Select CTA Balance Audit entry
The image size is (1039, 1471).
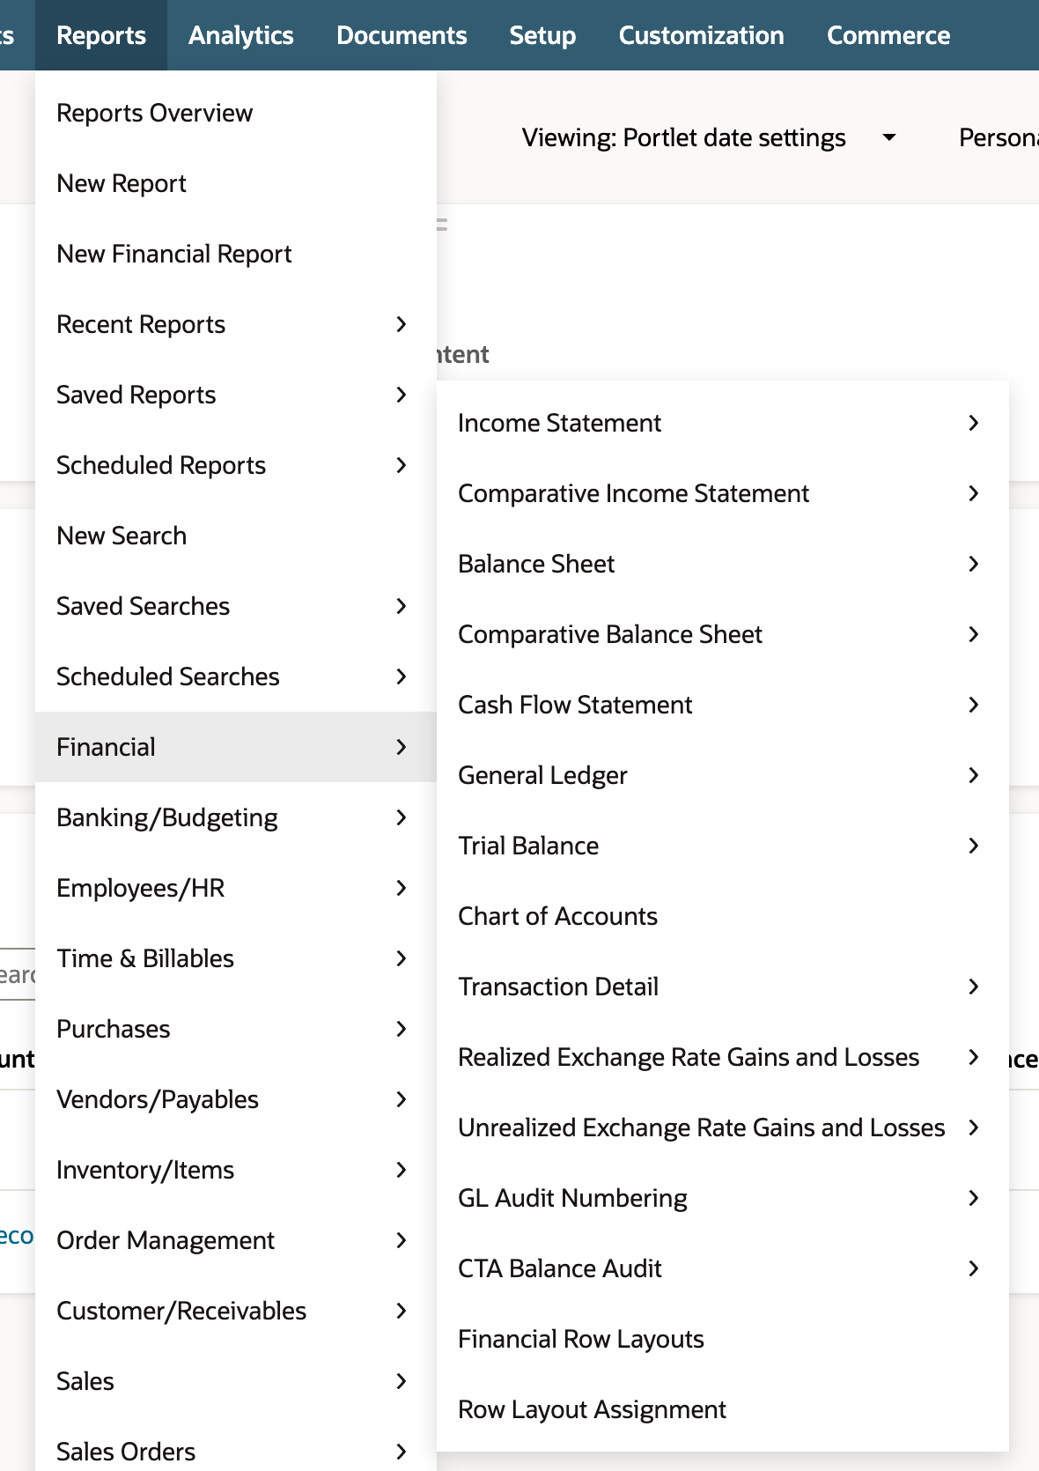(x=722, y=1268)
